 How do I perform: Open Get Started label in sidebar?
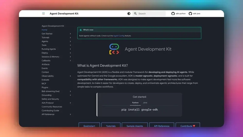pos(47,34)
